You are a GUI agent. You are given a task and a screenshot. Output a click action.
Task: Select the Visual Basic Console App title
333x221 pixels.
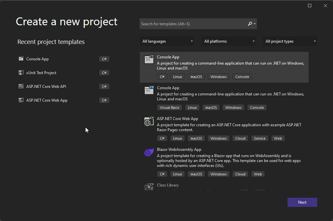[168, 87]
